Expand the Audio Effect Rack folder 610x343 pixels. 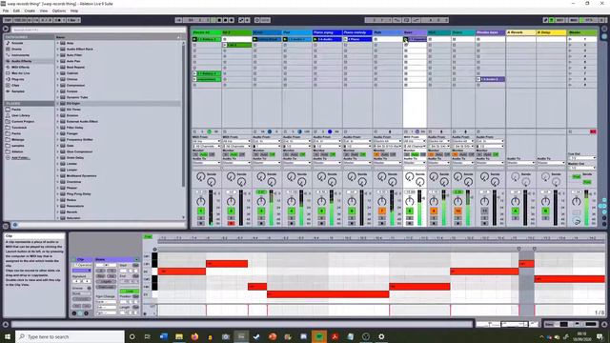point(57,49)
